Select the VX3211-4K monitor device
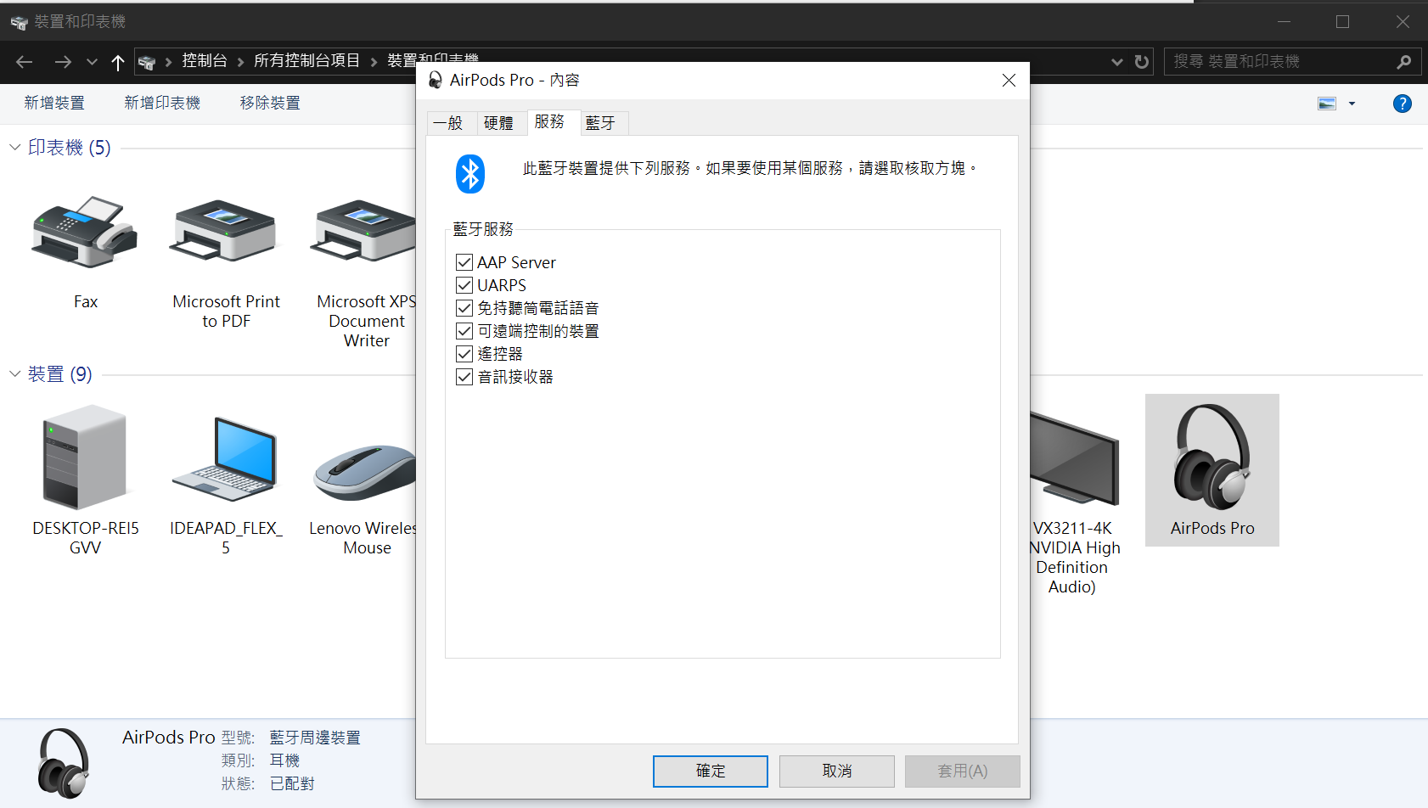This screenshot has height=808, width=1428. tap(1075, 458)
